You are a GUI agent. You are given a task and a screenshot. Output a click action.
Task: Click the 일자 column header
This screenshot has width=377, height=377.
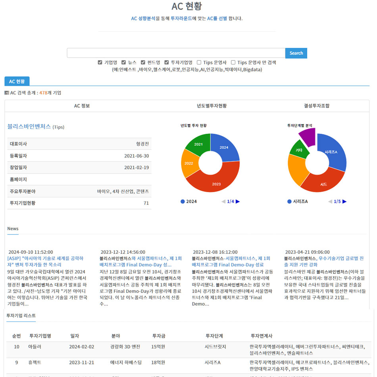pyautogui.click(x=75, y=336)
